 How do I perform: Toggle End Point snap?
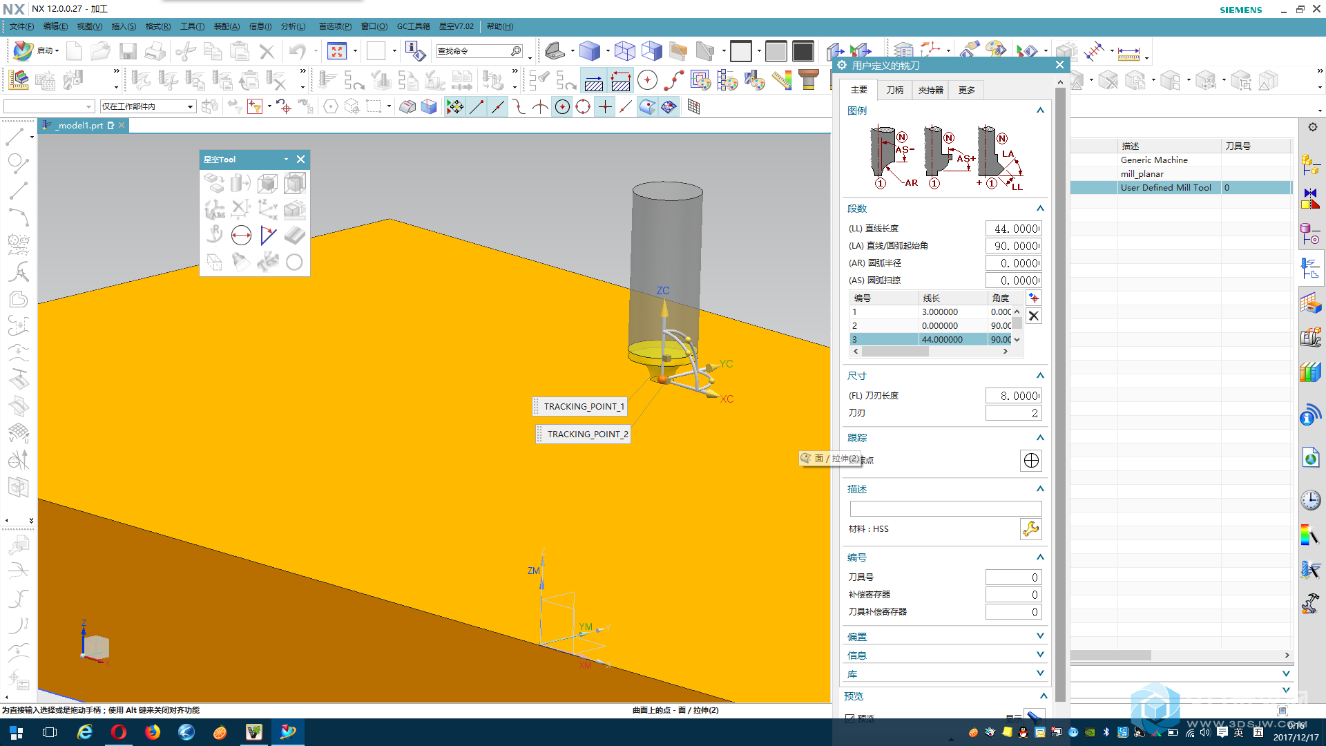(477, 107)
